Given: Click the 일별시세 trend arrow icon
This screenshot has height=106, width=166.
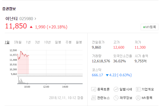Looking at the screenshot, I should point(116,89).
